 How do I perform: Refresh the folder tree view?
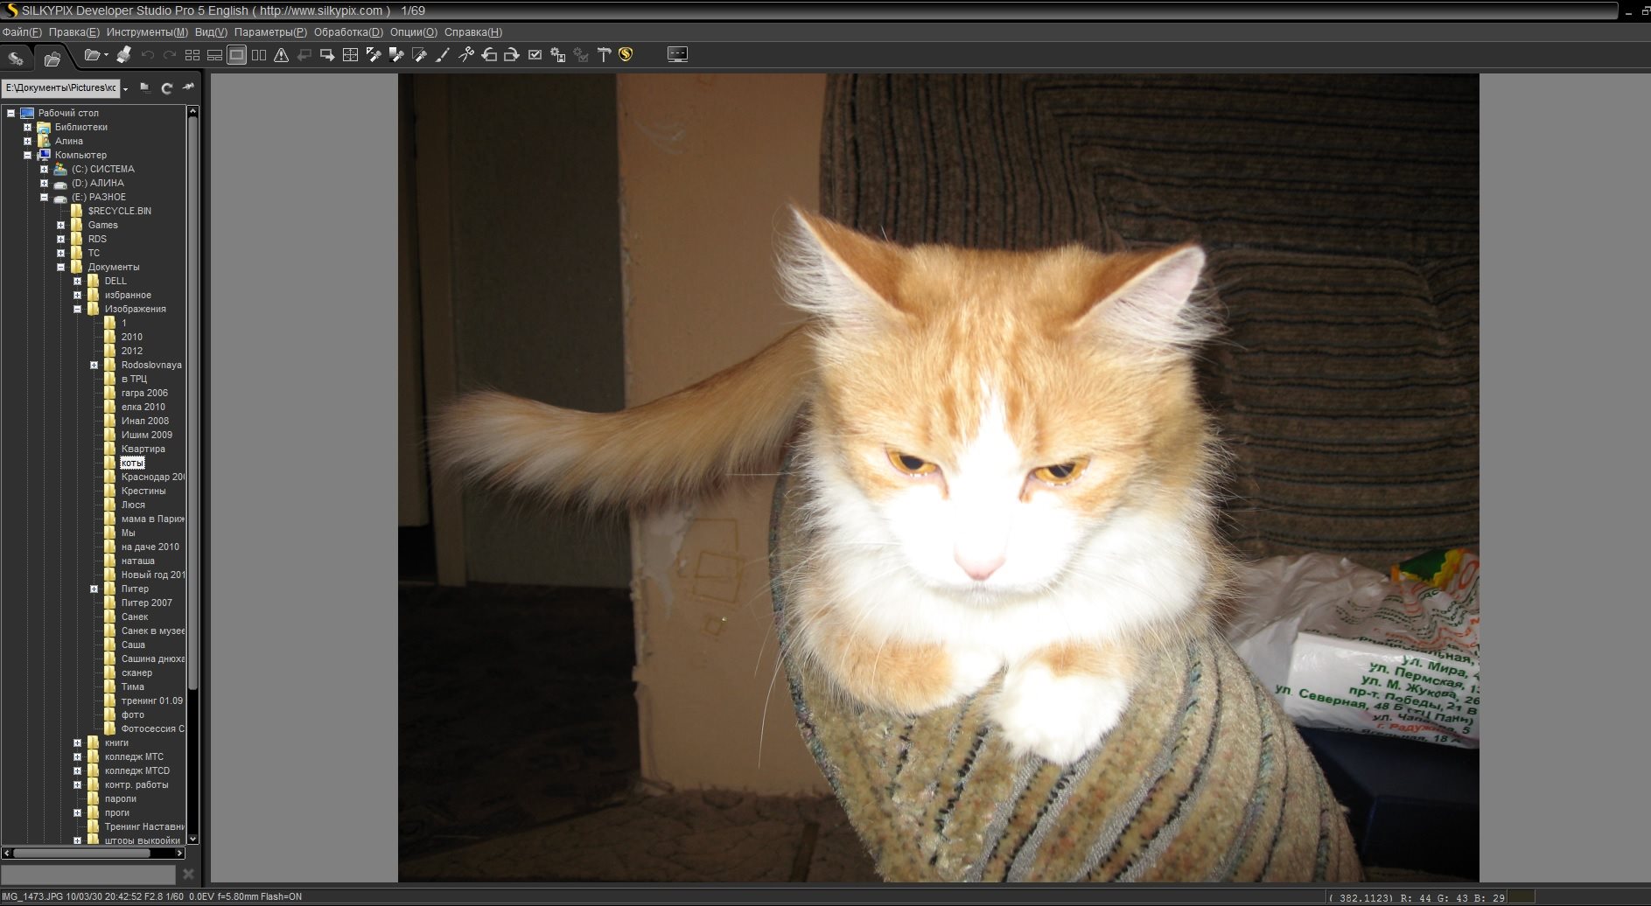tap(166, 87)
